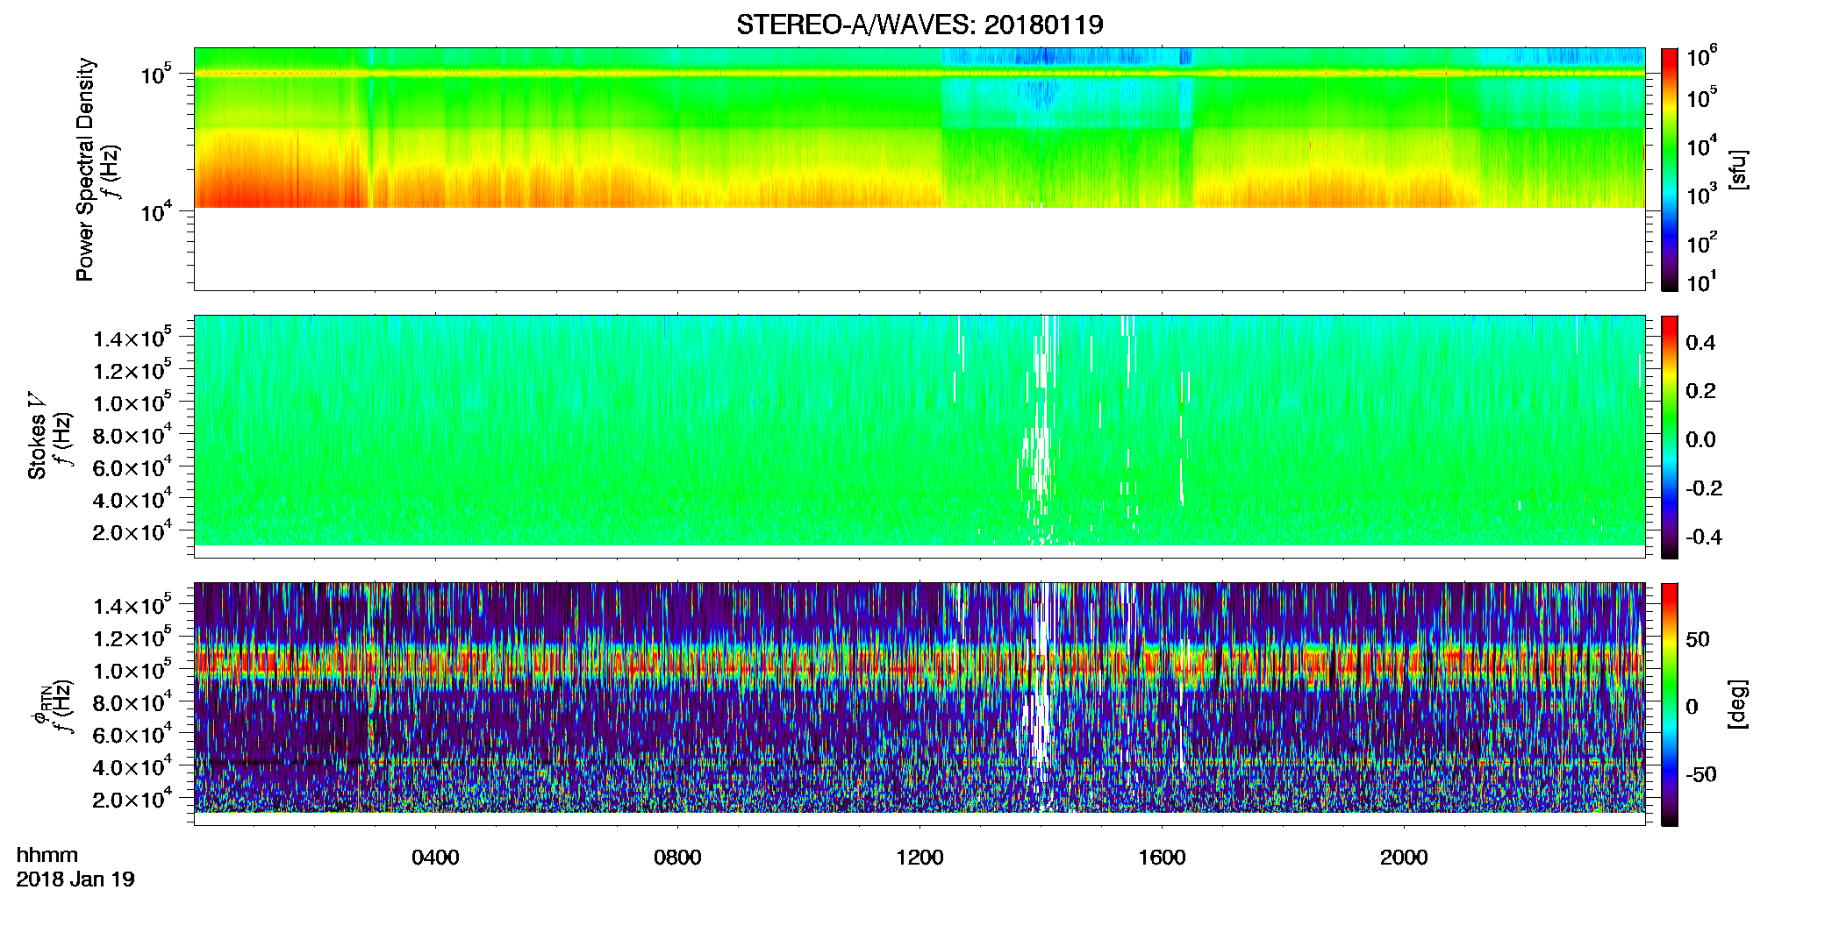Click the white data gap near 1400 in the Stokes panel
This screenshot has width=1839, height=947.
point(1041,430)
